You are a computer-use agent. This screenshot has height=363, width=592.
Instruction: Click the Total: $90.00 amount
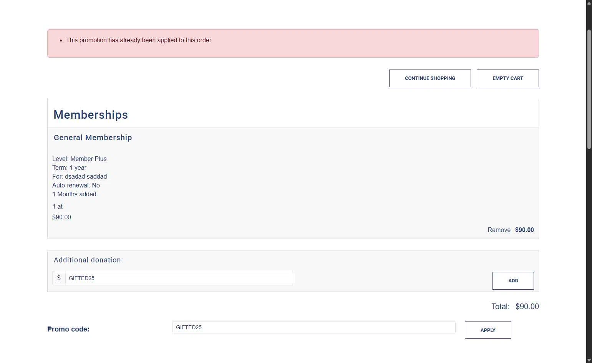point(527,307)
